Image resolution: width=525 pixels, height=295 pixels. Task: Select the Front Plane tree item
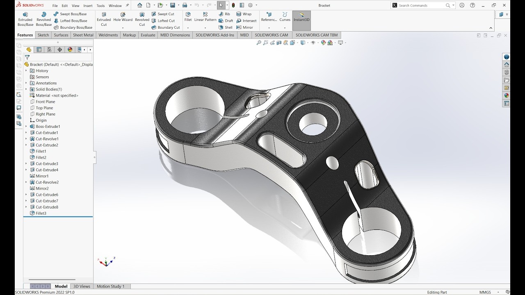pyautogui.click(x=43, y=102)
